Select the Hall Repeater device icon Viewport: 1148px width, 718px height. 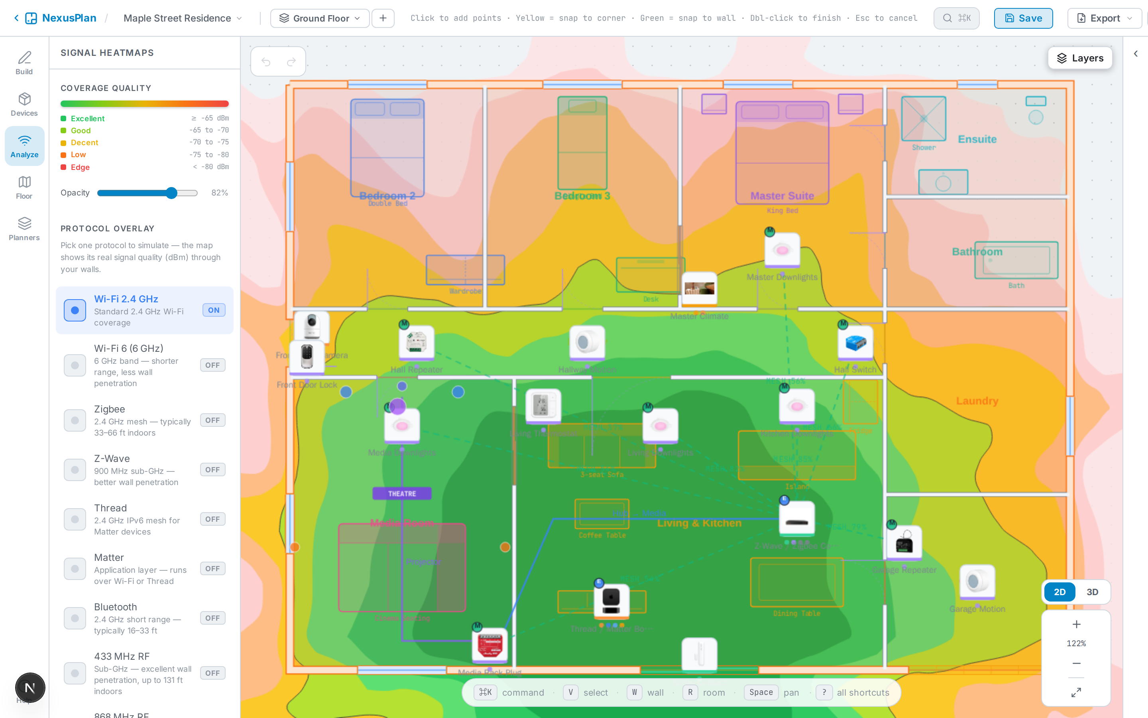click(x=416, y=343)
